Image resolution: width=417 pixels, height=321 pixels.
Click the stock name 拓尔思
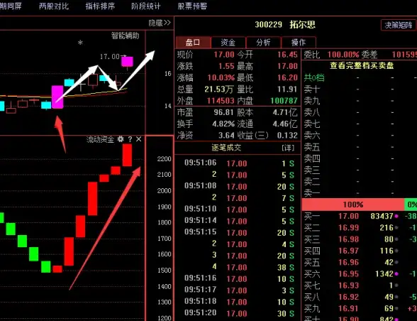tap(302, 25)
